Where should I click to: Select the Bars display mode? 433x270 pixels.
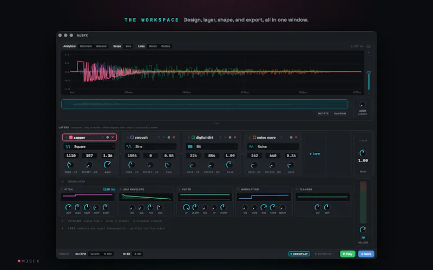(128, 46)
